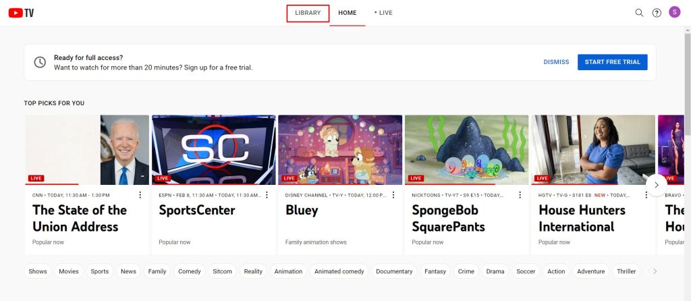Open more options for SportsCenter
691x301 pixels.
tap(267, 195)
